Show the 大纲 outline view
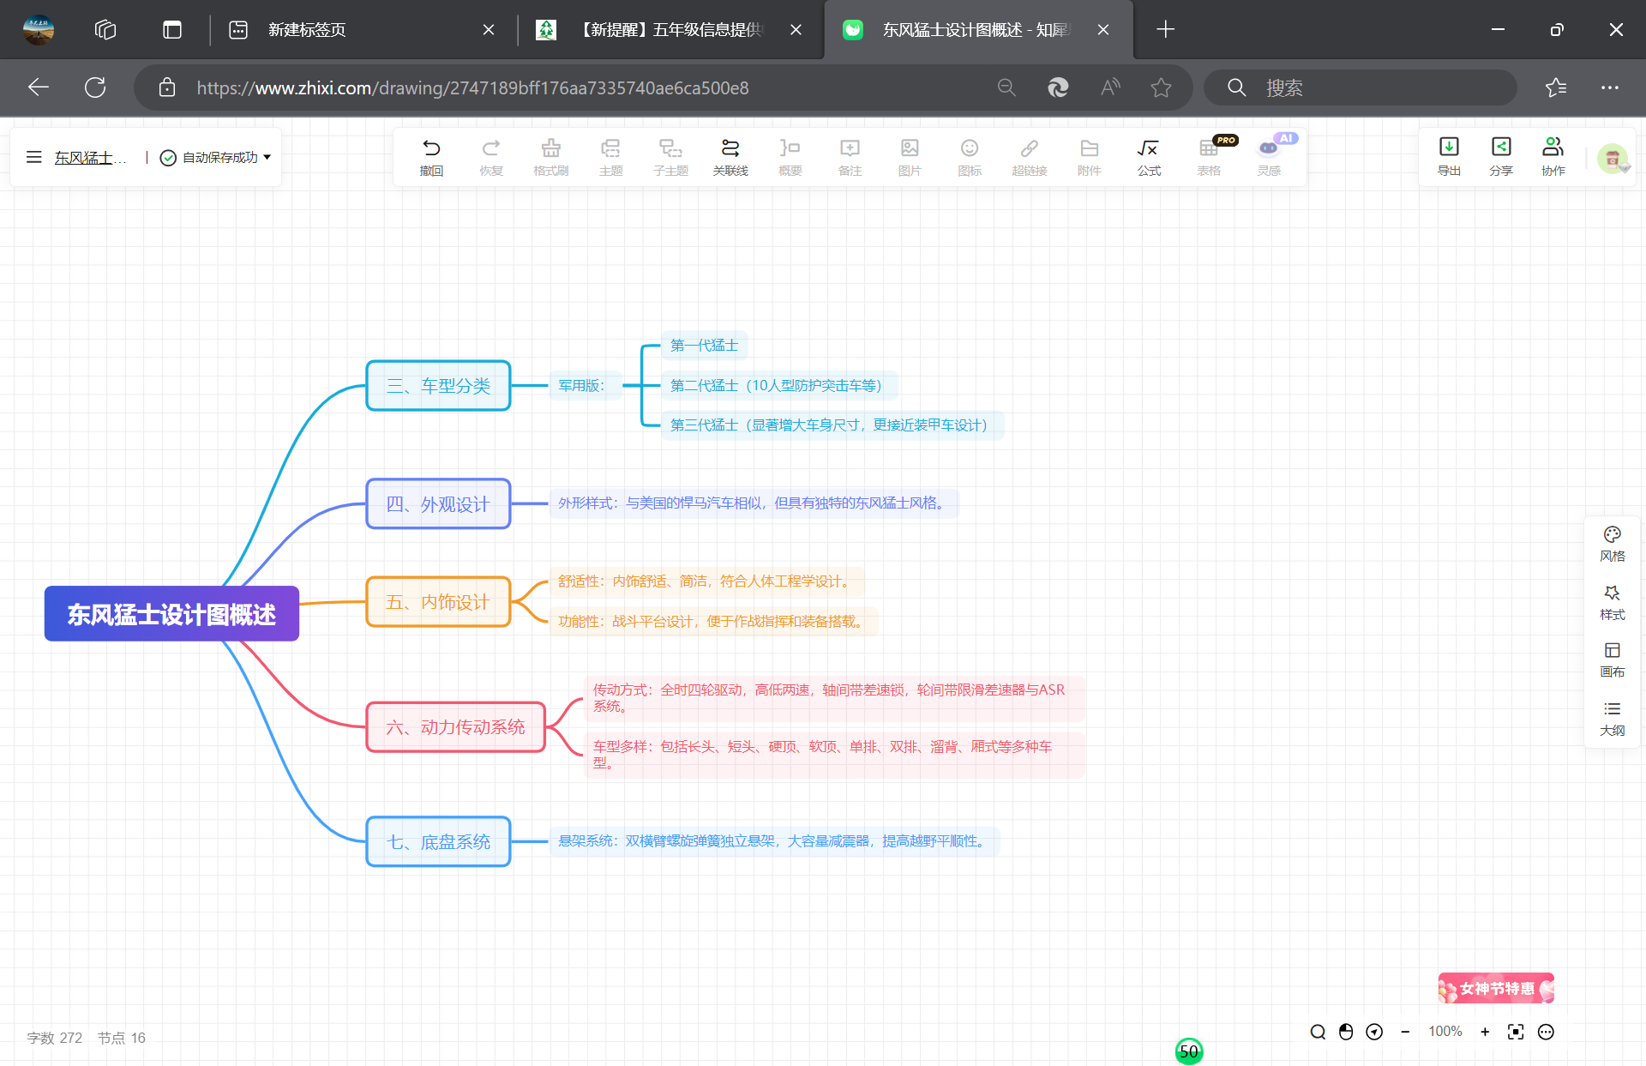The image size is (1646, 1066). [x=1612, y=719]
